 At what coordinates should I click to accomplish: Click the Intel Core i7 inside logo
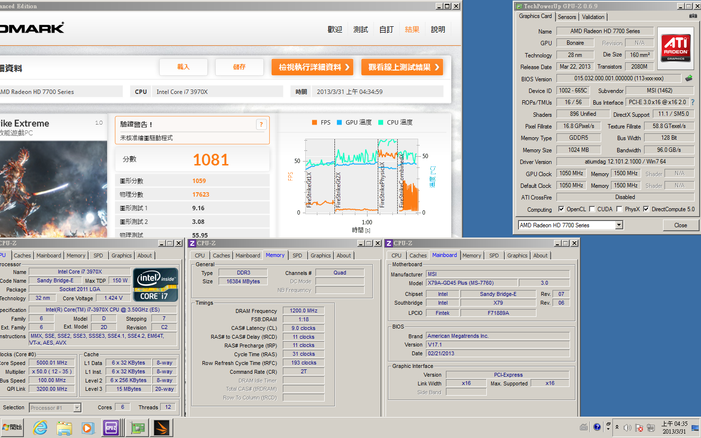pyautogui.click(x=155, y=285)
